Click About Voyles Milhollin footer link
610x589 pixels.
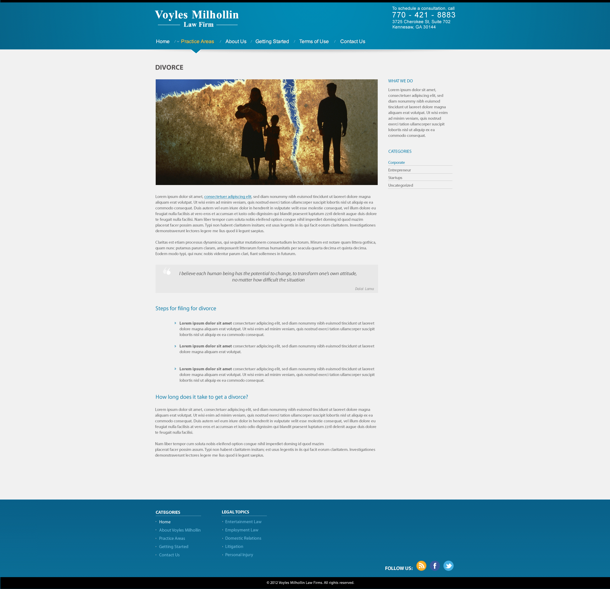(180, 530)
